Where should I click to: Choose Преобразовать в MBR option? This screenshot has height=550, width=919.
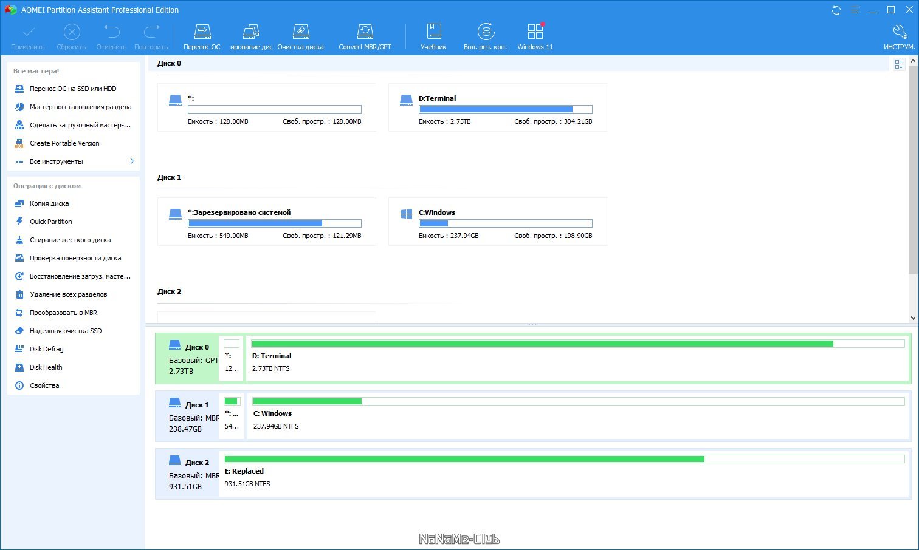point(63,313)
